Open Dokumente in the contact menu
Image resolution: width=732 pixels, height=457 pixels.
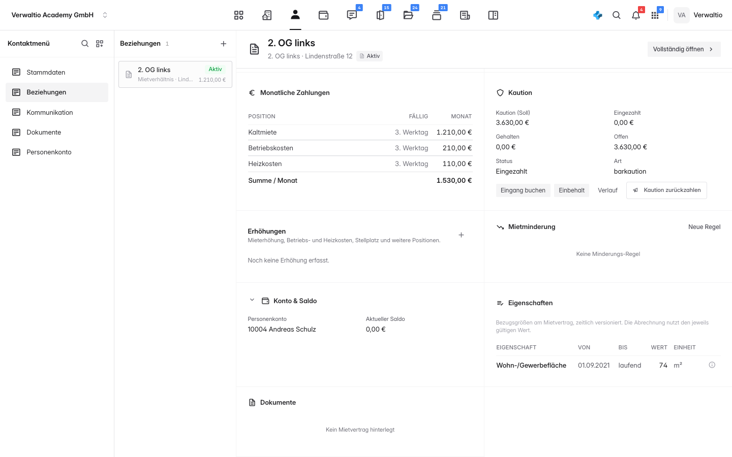click(x=57, y=132)
